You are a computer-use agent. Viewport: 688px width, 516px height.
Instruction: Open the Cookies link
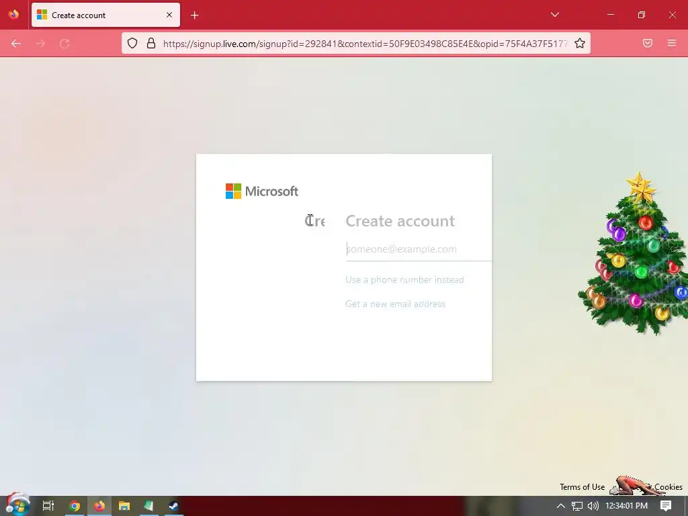click(669, 487)
